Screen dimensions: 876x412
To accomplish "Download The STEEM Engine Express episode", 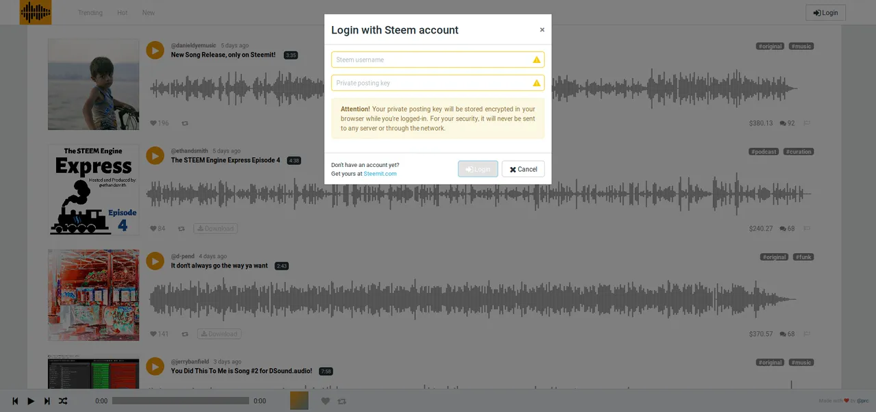I will point(216,229).
